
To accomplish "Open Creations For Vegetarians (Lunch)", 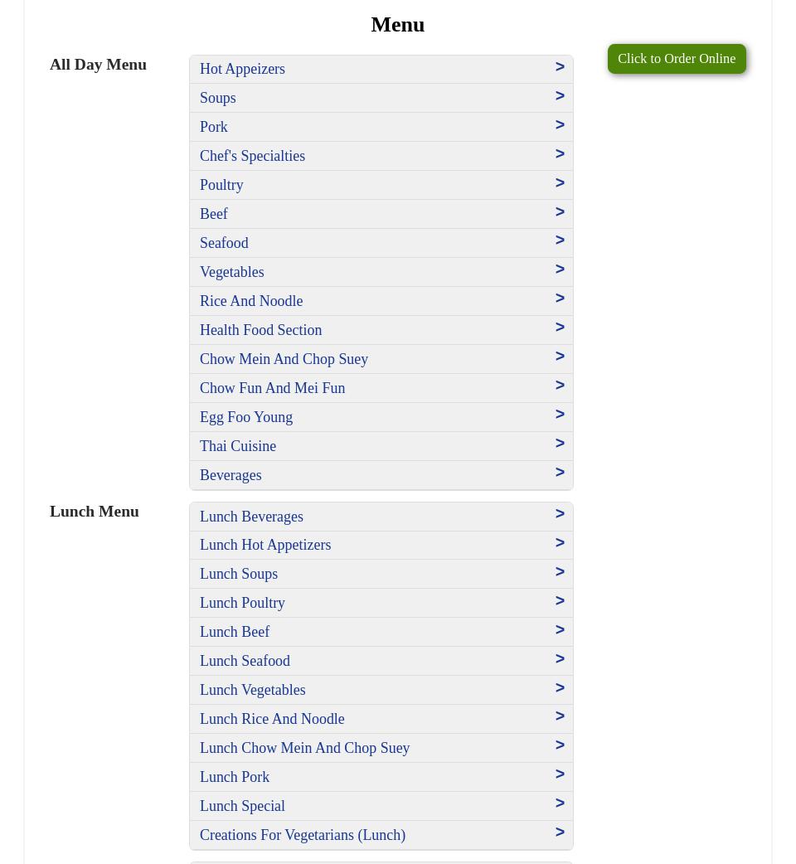I will tap(303, 835).
